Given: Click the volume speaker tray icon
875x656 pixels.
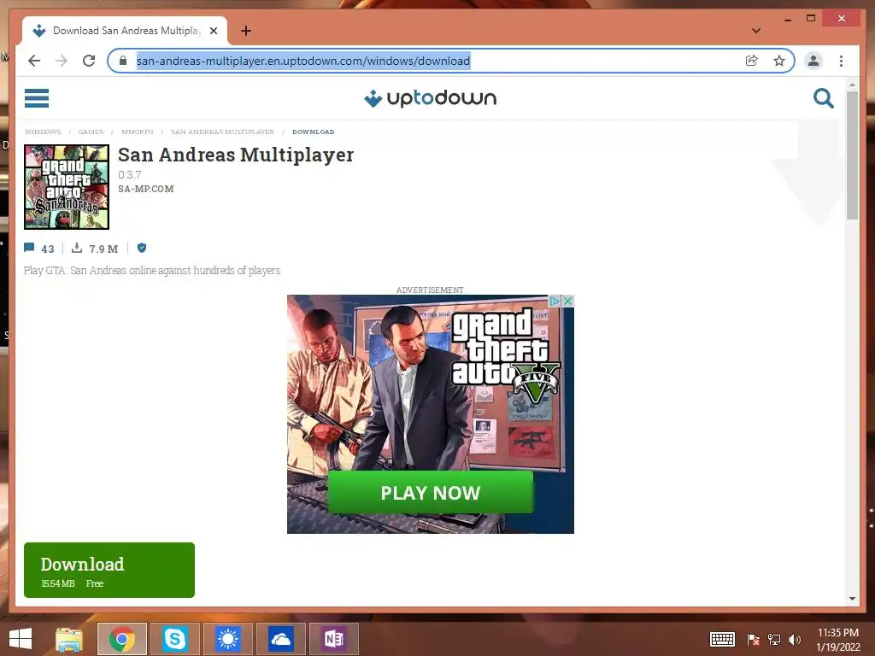Looking at the screenshot, I should tap(794, 639).
